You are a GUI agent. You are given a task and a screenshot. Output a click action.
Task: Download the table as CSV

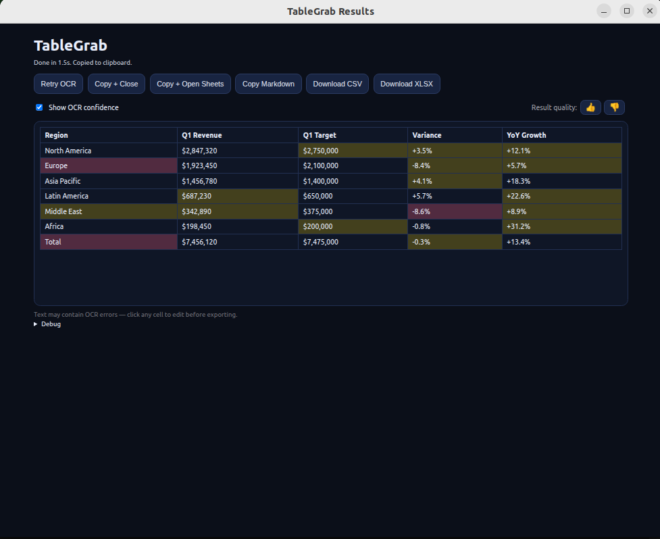pyautogui.click(x=338, y=84)
